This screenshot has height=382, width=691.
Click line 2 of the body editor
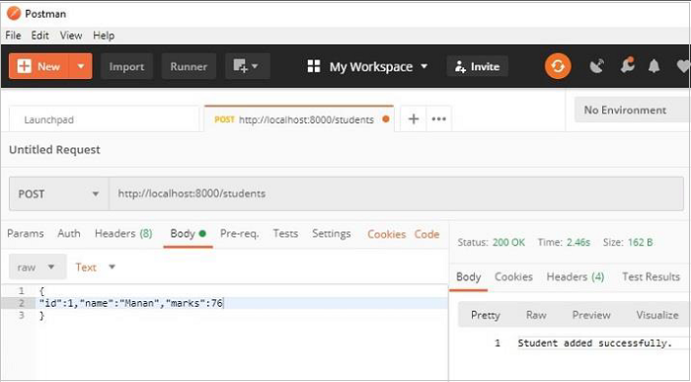coord(241,303)
